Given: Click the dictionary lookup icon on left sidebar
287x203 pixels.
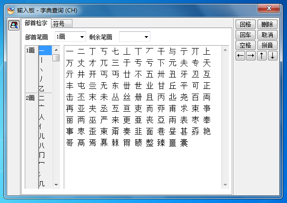Looking at the screenshot, I should coord(14,26).
